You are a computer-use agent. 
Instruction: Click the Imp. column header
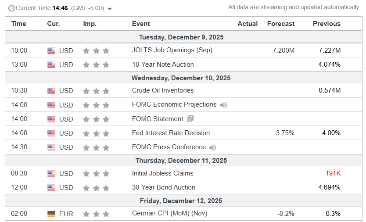[x=90, y=24]
